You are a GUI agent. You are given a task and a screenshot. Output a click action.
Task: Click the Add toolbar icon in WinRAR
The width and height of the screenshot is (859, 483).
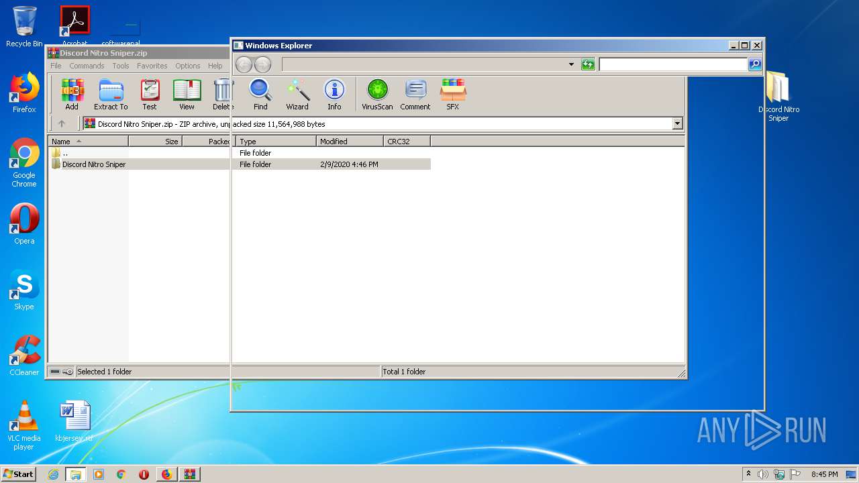(72, 95)
